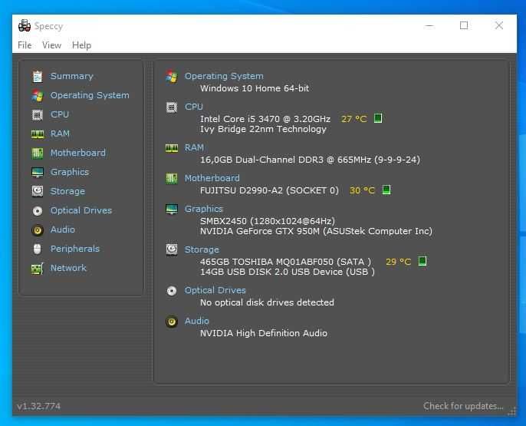Viewport: 526px width, 426px height.
Task: Click the Speccy app icon in title bar
Action: coord(25,26)
